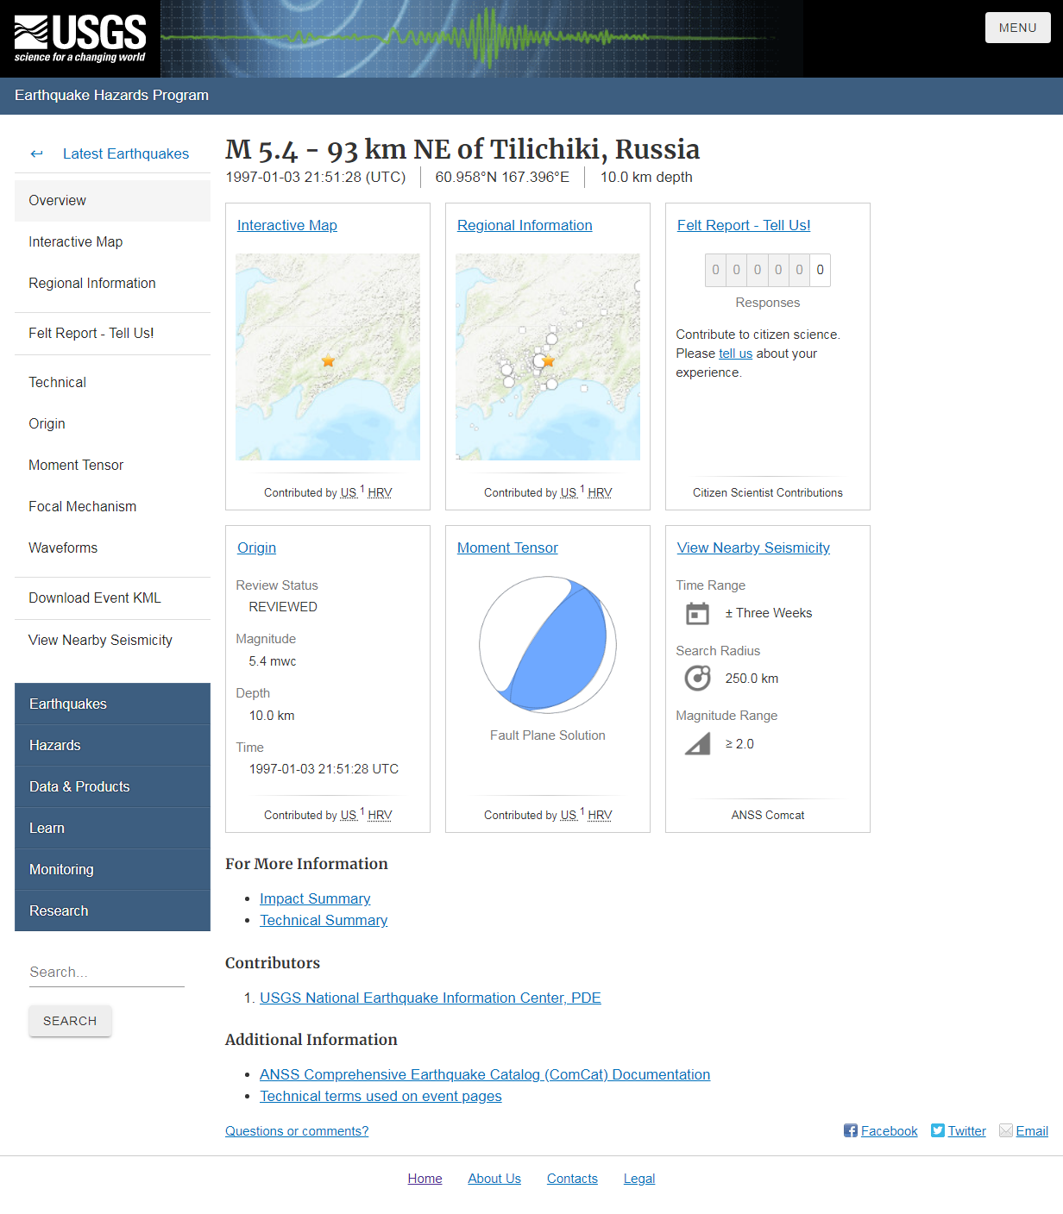Open View Nearby Seismicity card link

coord(753,548)
